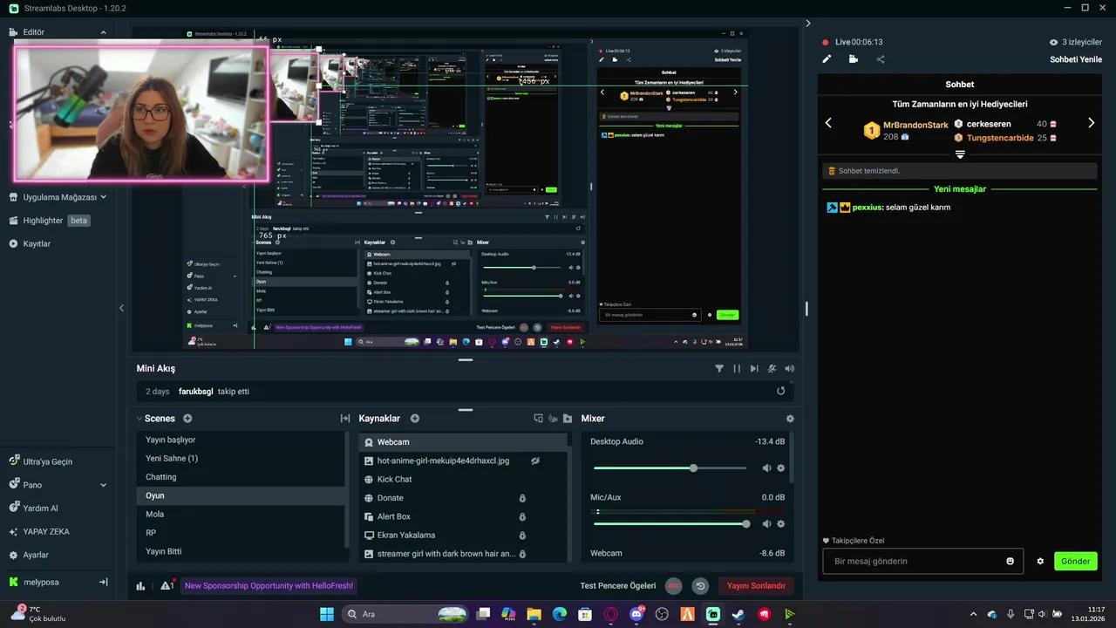Mute Mic/Aux in the Mixer
The image size is (1116, 628).
click(x=766, y=524)
